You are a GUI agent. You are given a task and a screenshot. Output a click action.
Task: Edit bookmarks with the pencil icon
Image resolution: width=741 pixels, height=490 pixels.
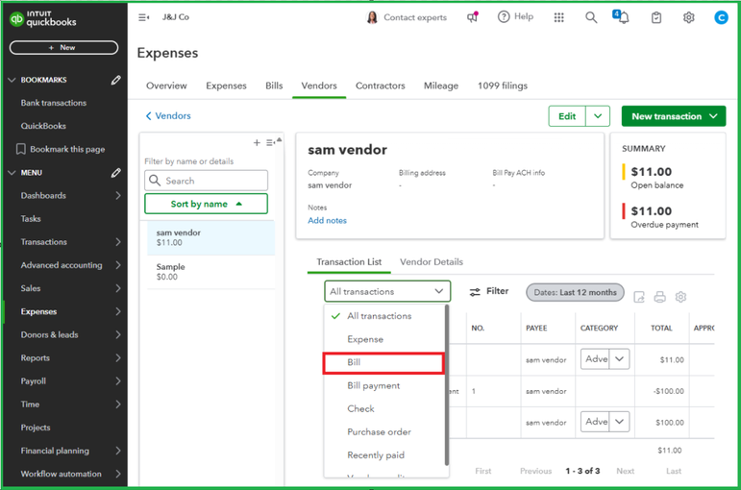[x=115, y=80]
